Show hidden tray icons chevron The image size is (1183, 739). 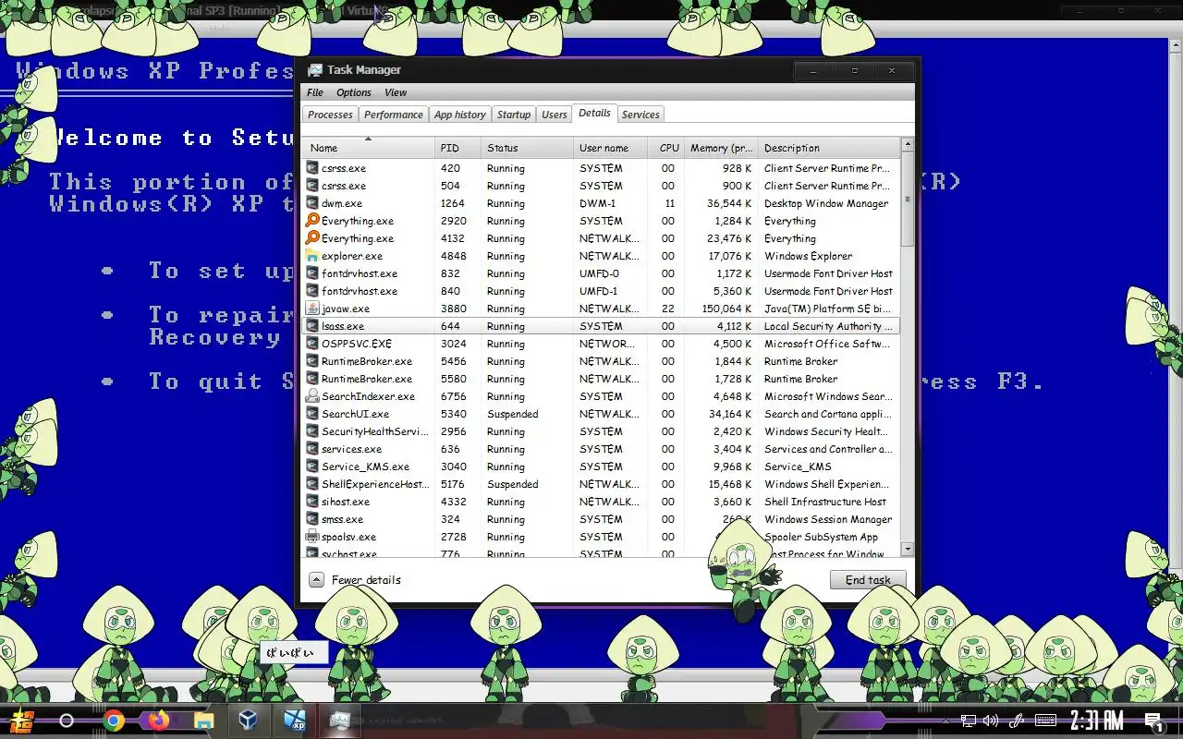point(944,721)
